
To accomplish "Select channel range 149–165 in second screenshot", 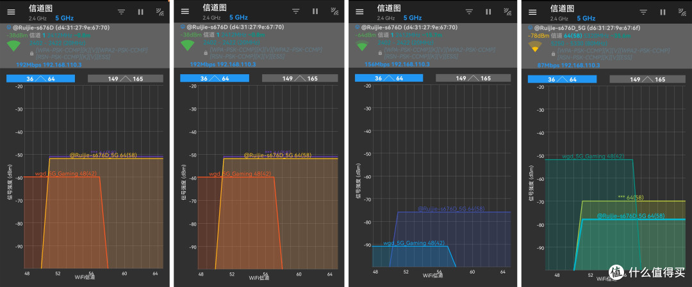I will (x=300, y=79).
